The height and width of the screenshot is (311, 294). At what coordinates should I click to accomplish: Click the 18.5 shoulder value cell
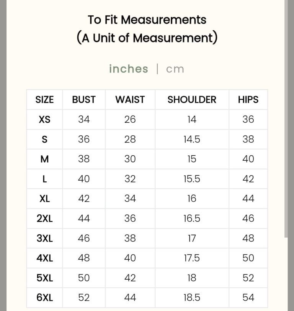point(192,298)
